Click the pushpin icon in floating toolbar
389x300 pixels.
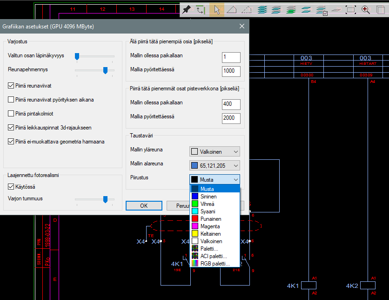[187, 10]
